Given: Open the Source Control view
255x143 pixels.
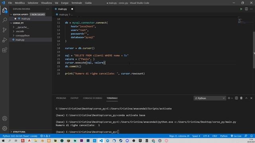Looking at the screenshot, I should coord(4,30).
